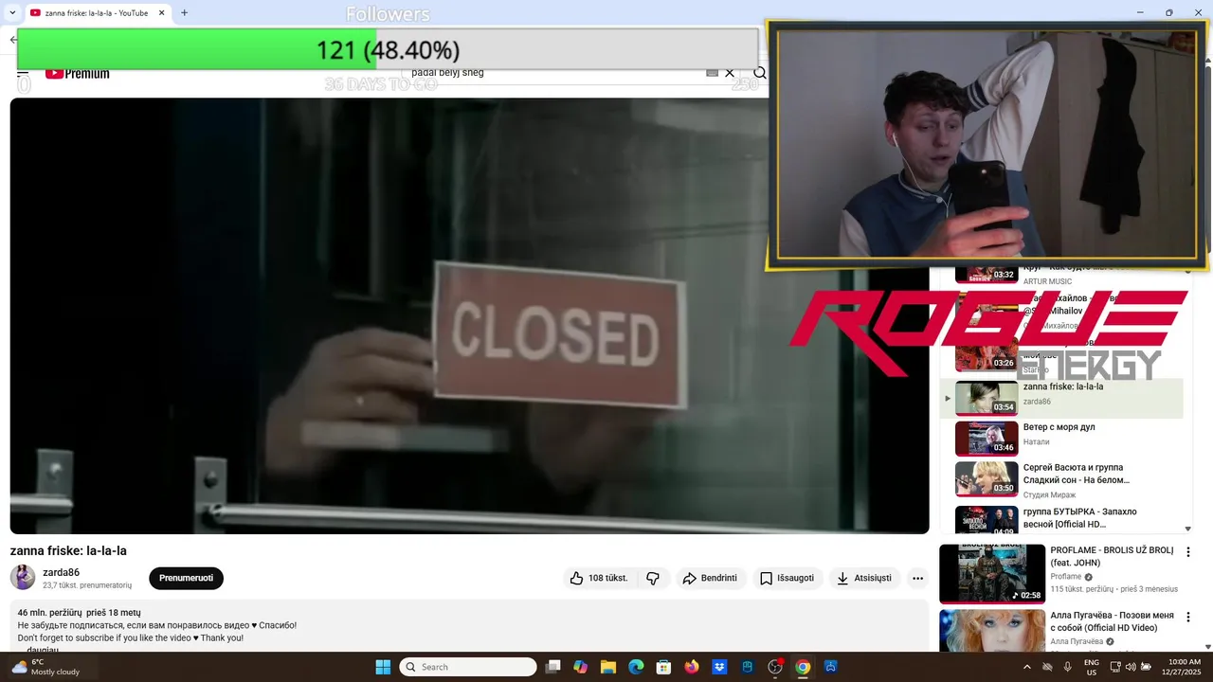Open the zarda86 channel name link
This screenshot has width=1213, height=682.
point(61,572)
